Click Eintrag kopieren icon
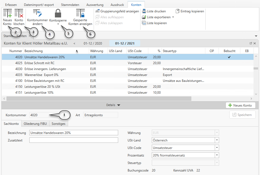 point(178,11)
